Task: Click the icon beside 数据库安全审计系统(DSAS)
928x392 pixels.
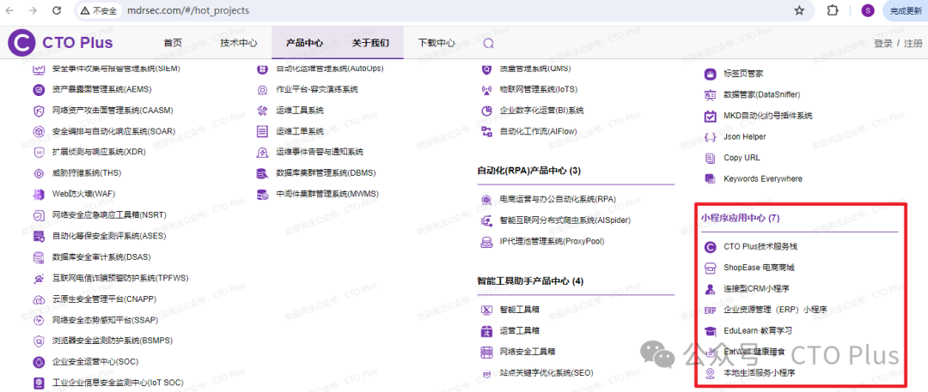Action: click(x=39, y=257)
